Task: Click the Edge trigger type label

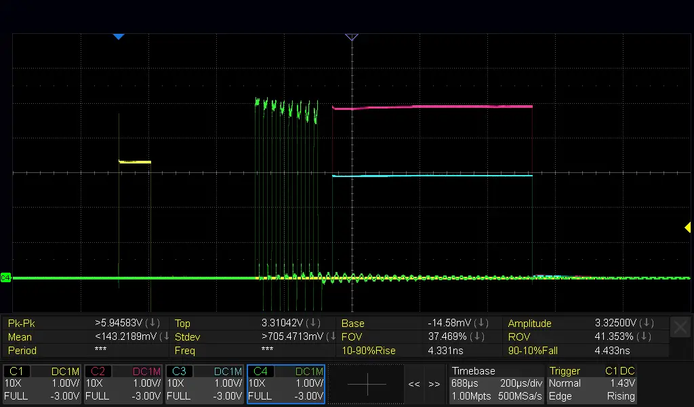Action: point(560,396)
